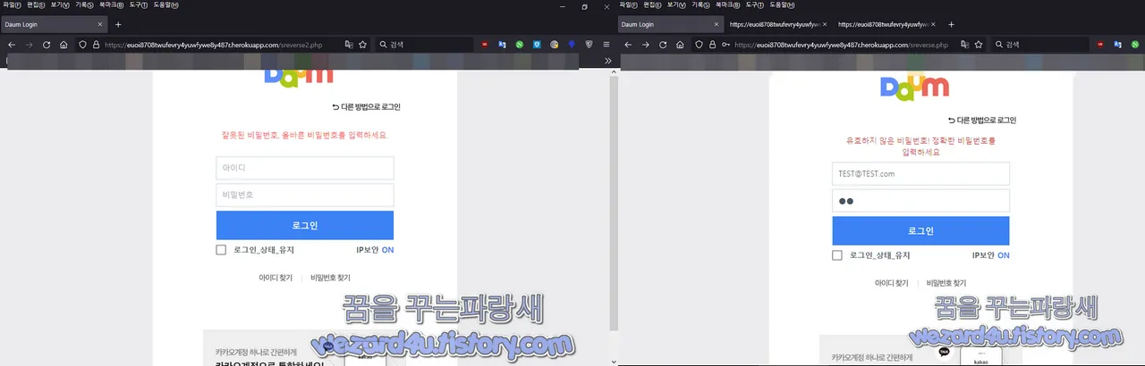The width and height of the screenshot is (1145, 366).
Task: Open a new tab in right window
Action: (x=951, y=24)
